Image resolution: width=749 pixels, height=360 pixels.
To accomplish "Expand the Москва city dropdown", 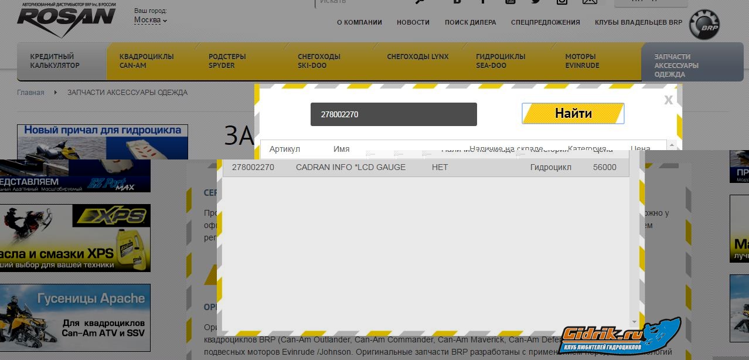I will pos(150,20).
